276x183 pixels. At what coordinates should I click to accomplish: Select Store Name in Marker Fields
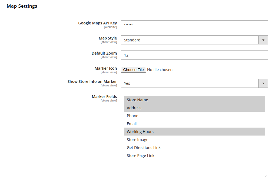coord(194,100)
